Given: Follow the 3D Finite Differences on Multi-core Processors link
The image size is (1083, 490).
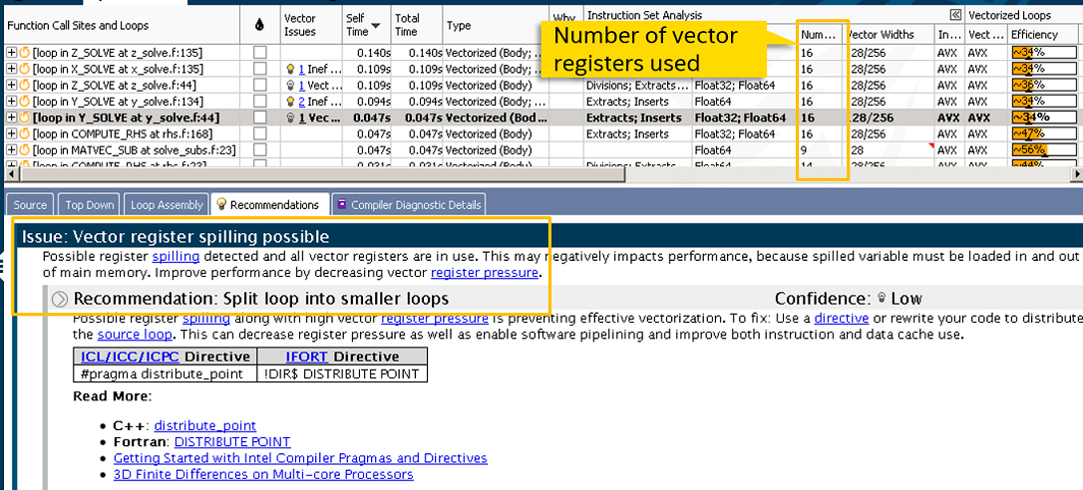Looking at the screenshot, I should (262, 474).
